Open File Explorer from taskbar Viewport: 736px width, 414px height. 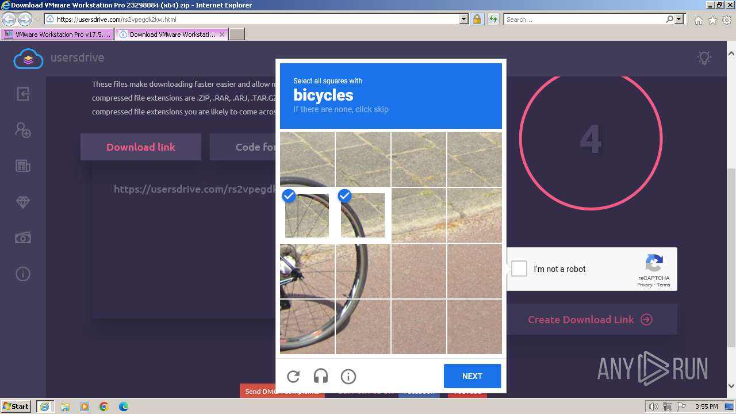pos(64,407)
